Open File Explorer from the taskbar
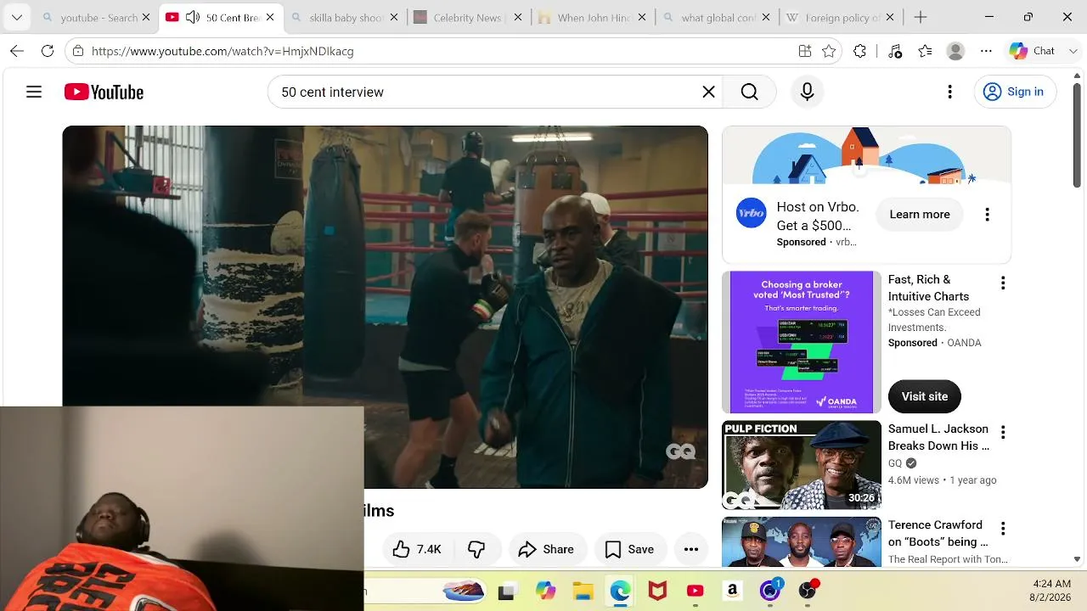Image resolution: width=1087 pixels, height=611 pixels. (583, 591)
